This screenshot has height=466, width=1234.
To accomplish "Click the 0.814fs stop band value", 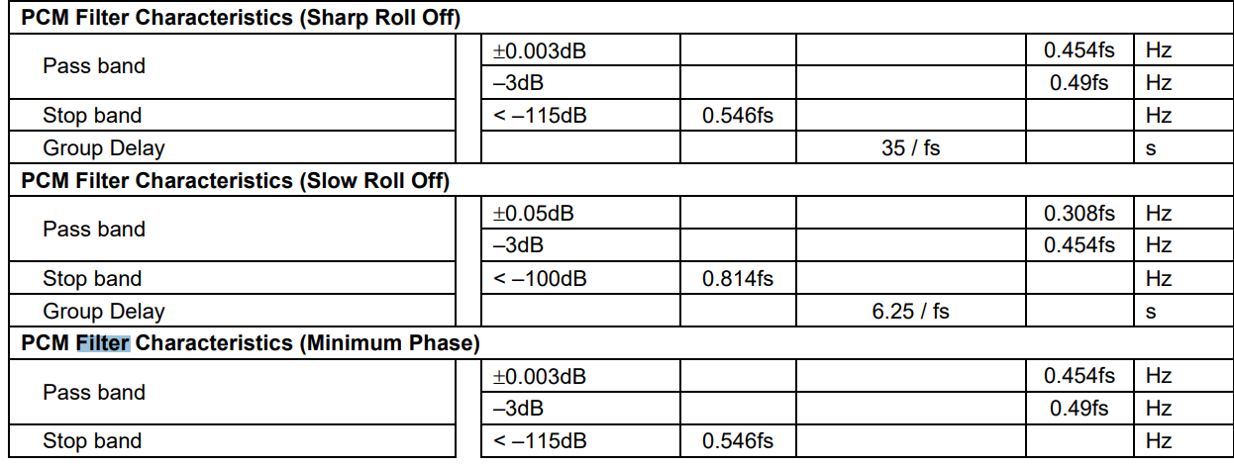I will 738,279.
